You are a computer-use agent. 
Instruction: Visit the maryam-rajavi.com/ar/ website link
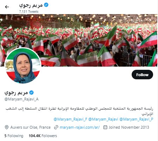(x=80, y=127)
